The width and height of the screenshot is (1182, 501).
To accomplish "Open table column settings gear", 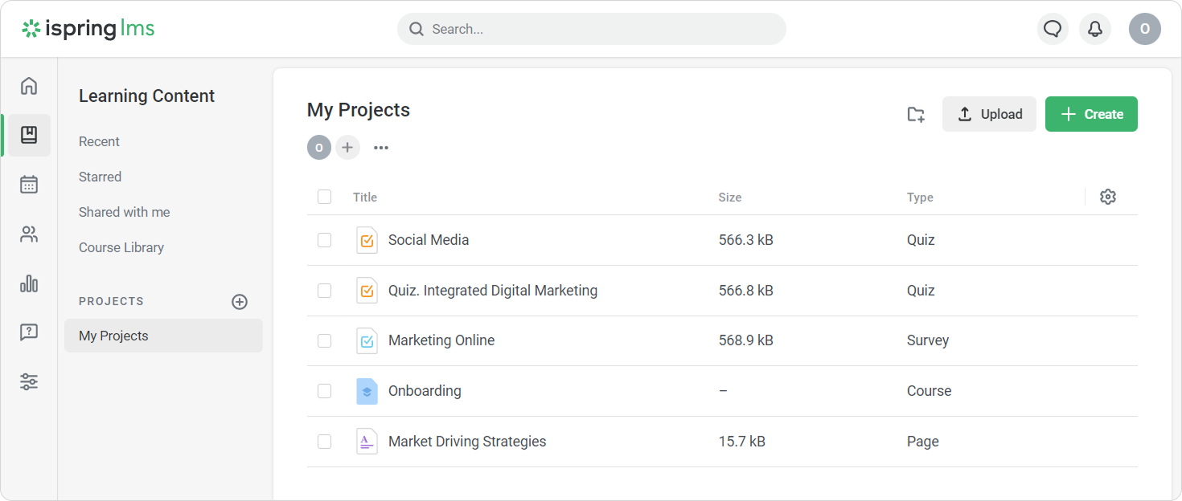I will click(x=1107, y=197).
